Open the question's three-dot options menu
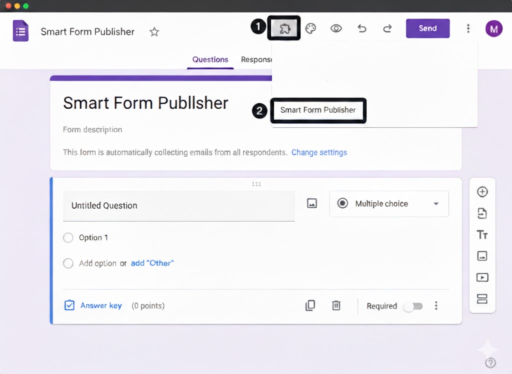 point(436,305)
